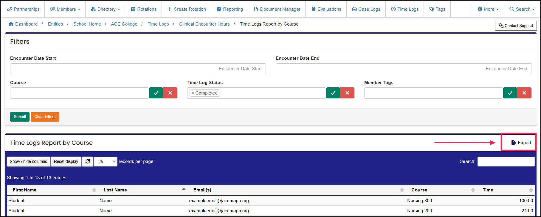541x217 pixels.
Task: Select Create Rotation in the navbar
Action: pos(187,9)
